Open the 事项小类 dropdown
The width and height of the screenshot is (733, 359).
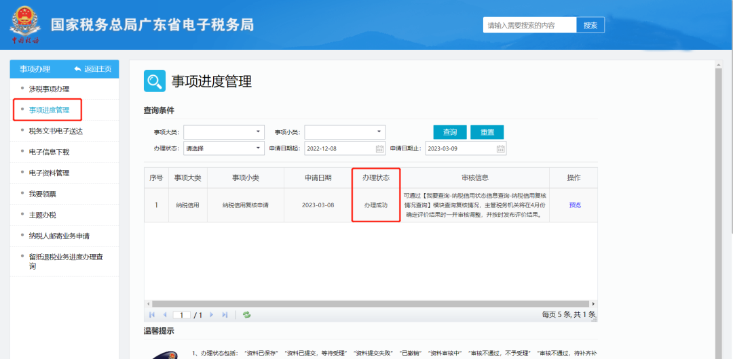click(345, 132)
